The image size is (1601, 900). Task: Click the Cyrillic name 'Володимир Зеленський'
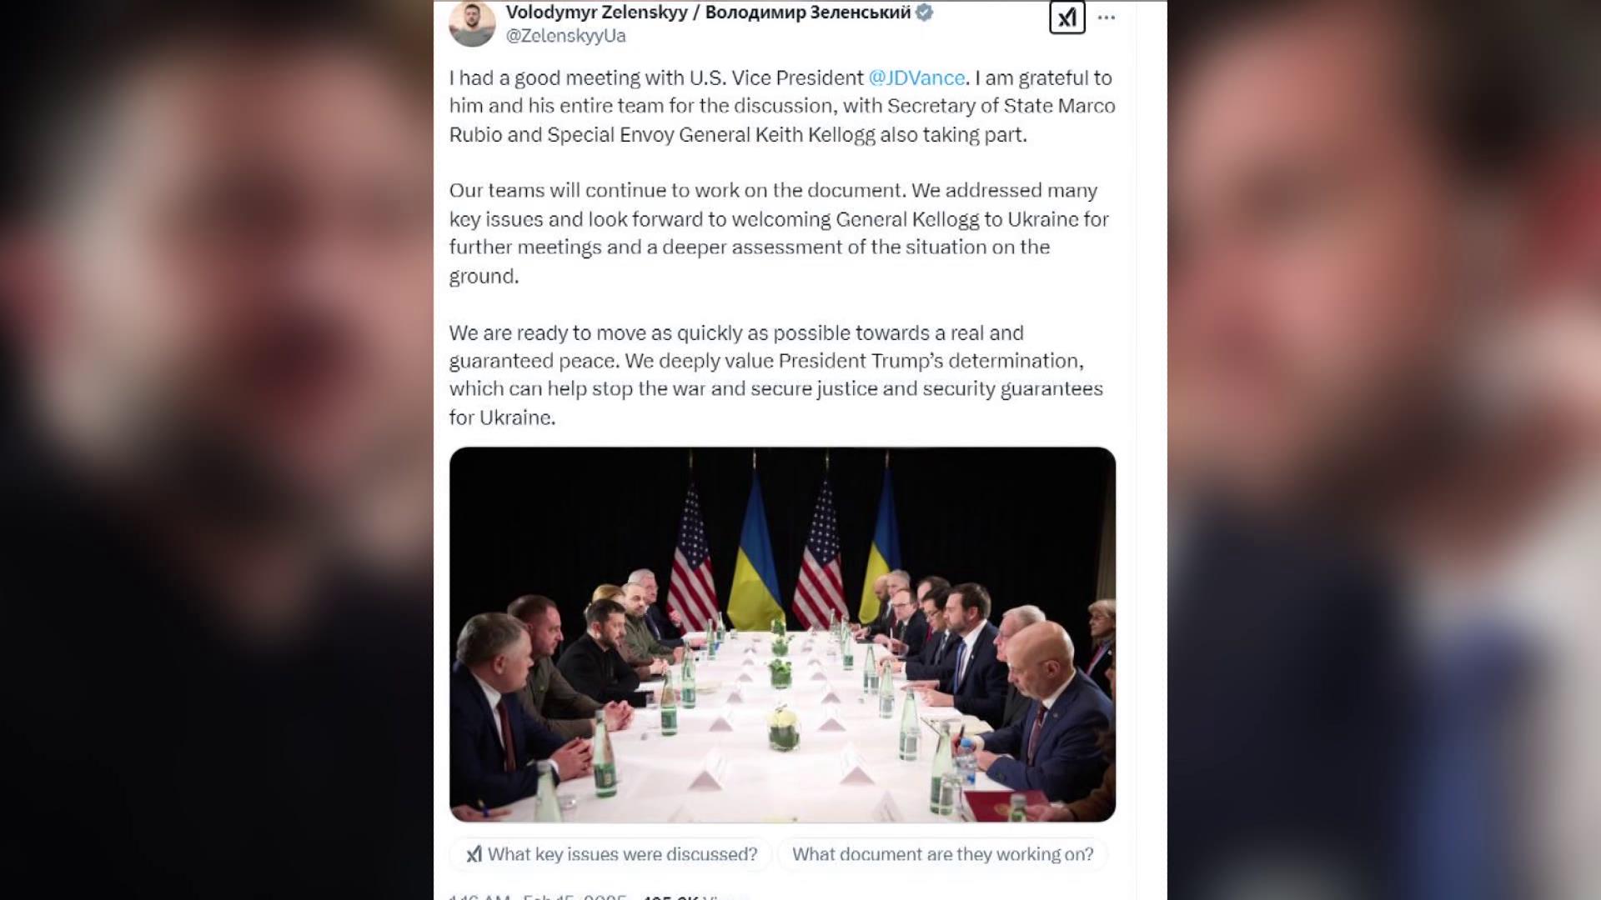[x=807, y=12]
